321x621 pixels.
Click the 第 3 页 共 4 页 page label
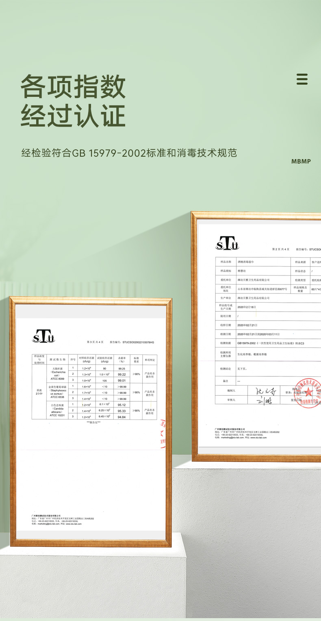95,342
